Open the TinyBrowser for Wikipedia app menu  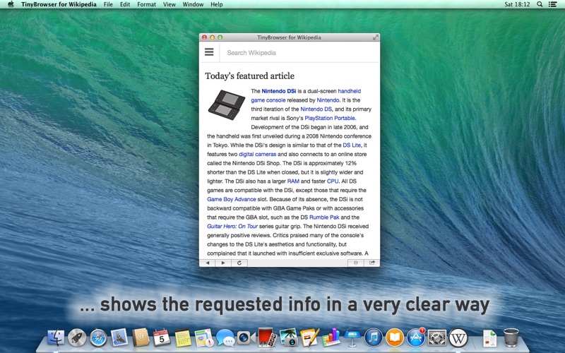point(59,4)
